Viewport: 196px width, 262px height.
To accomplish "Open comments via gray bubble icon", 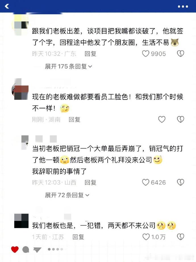I will (x=26, y=249).
